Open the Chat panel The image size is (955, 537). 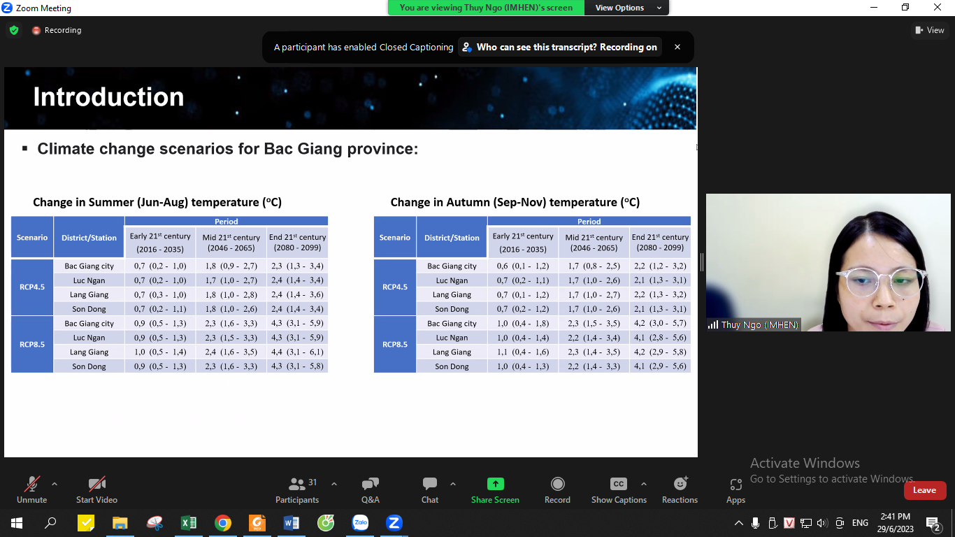pyautogui.click(x=430, y=489)
